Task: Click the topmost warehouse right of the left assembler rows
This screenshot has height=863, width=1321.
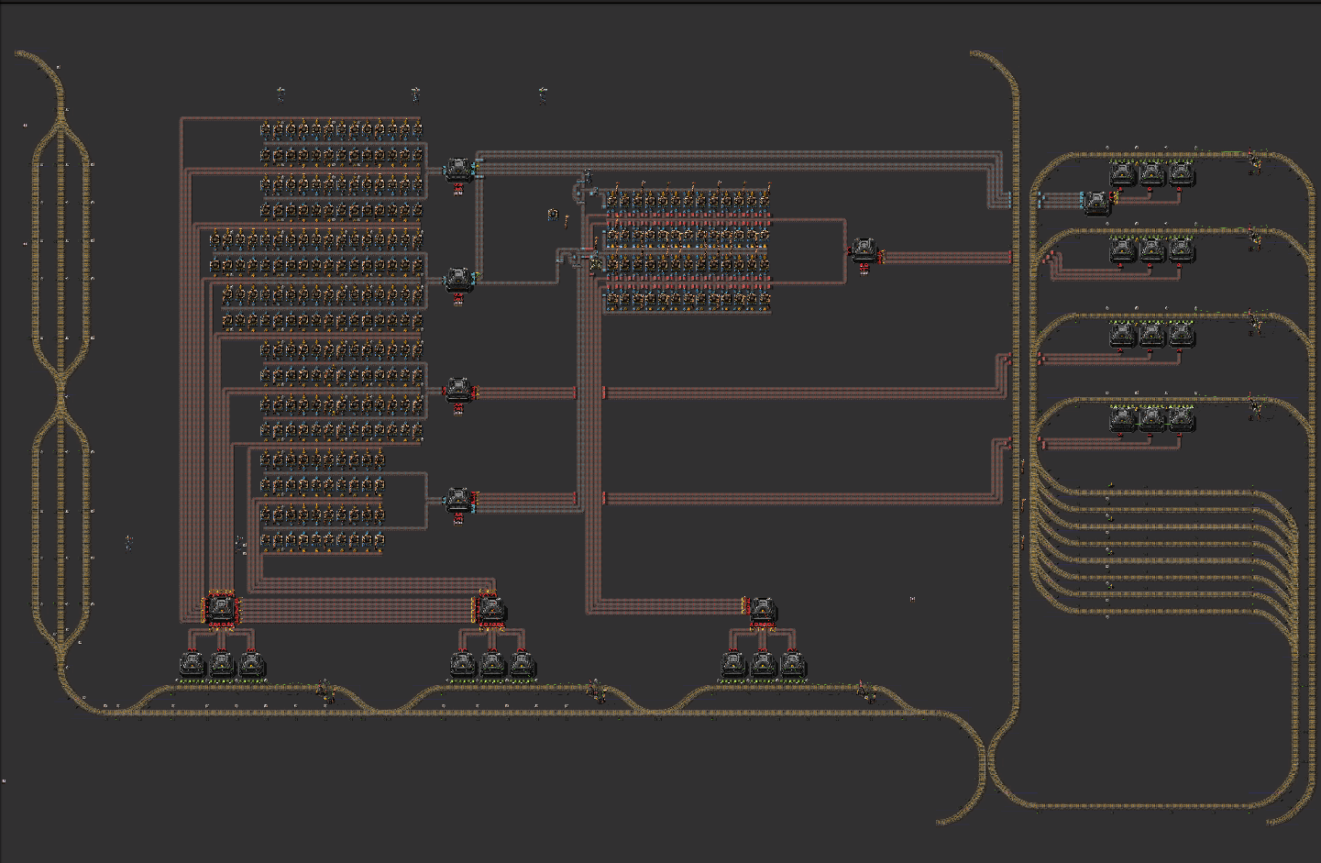Action: 458,169
